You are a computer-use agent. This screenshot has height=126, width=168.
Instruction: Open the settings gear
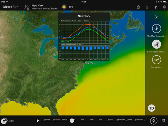pyautogui.click(x=164, y=7)
